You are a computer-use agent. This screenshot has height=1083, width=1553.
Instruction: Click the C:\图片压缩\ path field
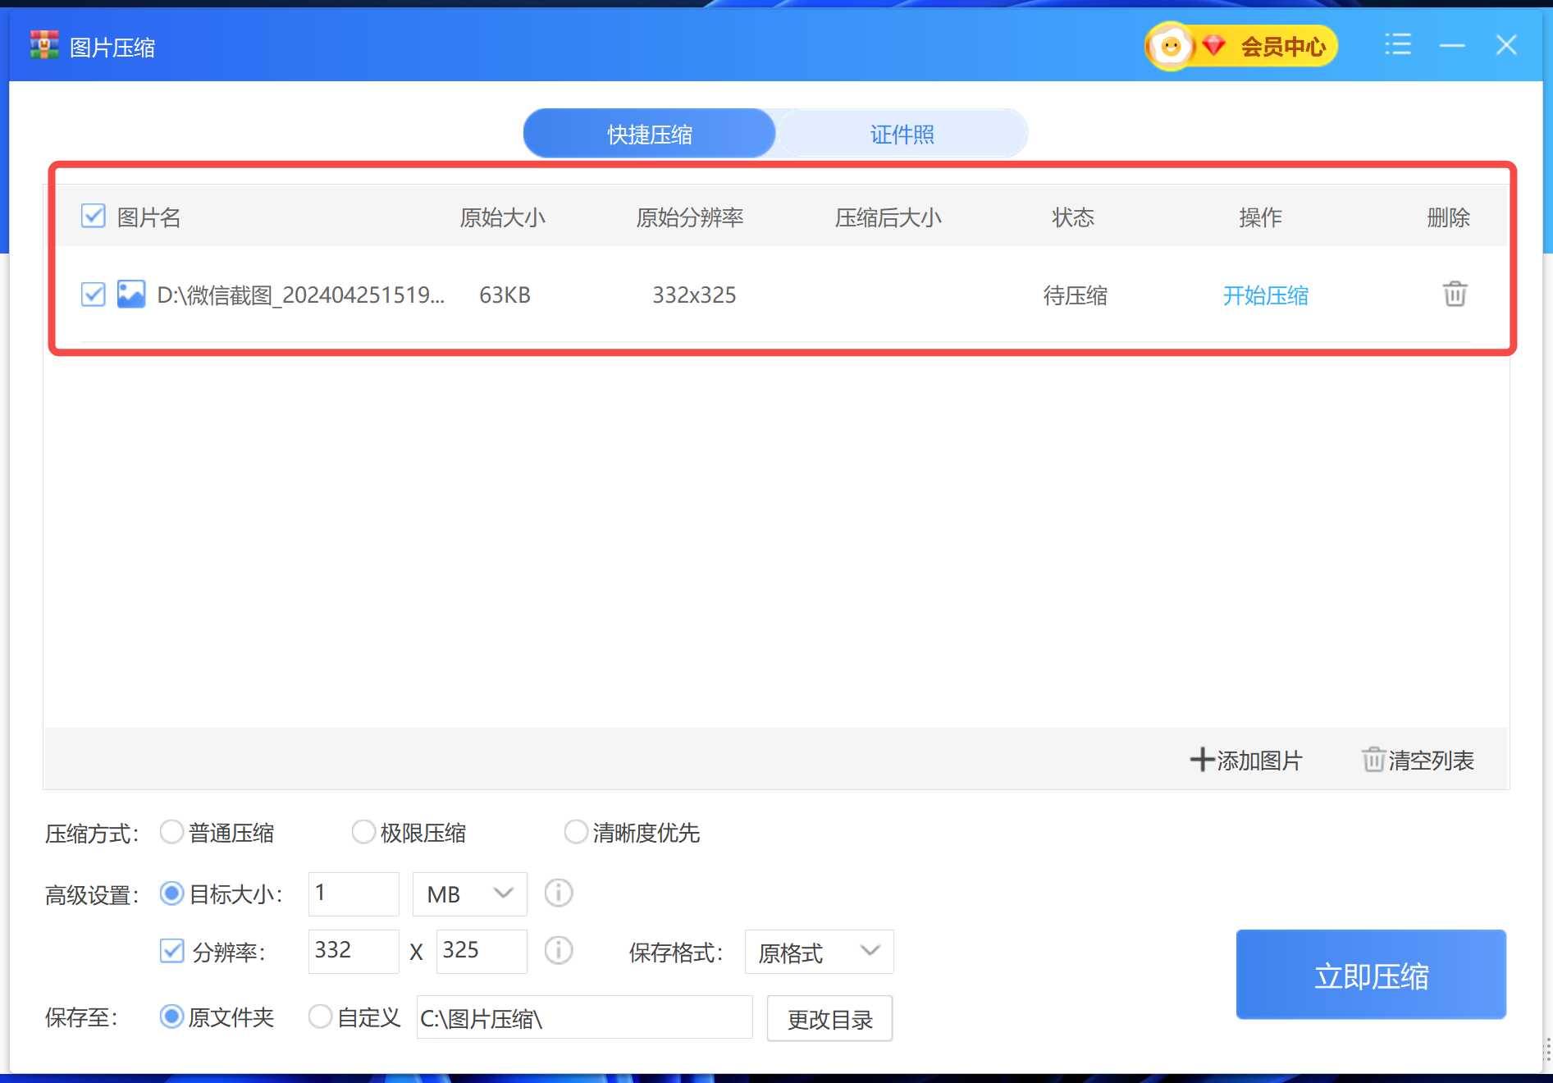tap(584, 1017)
